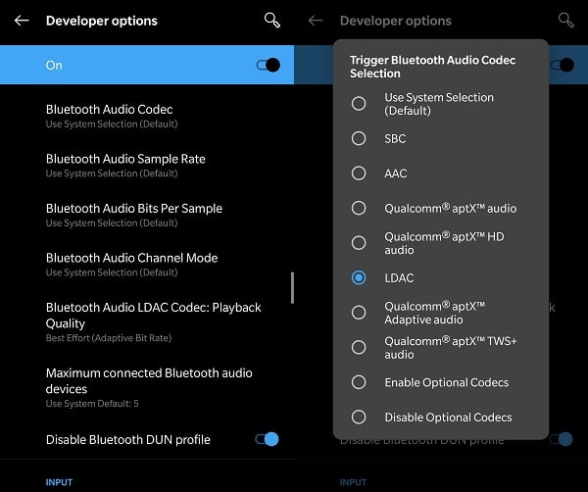The height and width of the screenshot is (492, 588).
Task: Choose Qualcomm aptX audio radio option
Action: point(359,208)
